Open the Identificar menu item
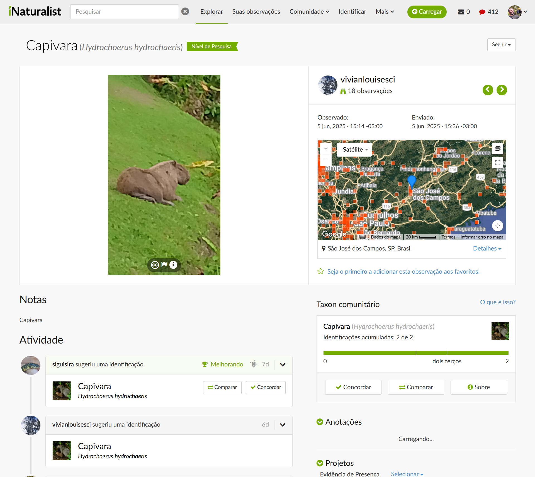535x477 pixels. click(352, 12)
